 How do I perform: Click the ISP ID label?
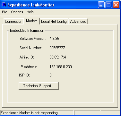(24, 75)
